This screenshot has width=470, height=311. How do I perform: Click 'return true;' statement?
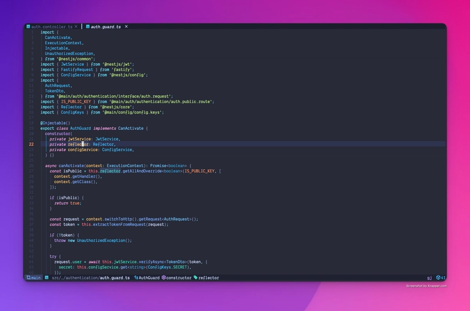click(x=68, y=203)
